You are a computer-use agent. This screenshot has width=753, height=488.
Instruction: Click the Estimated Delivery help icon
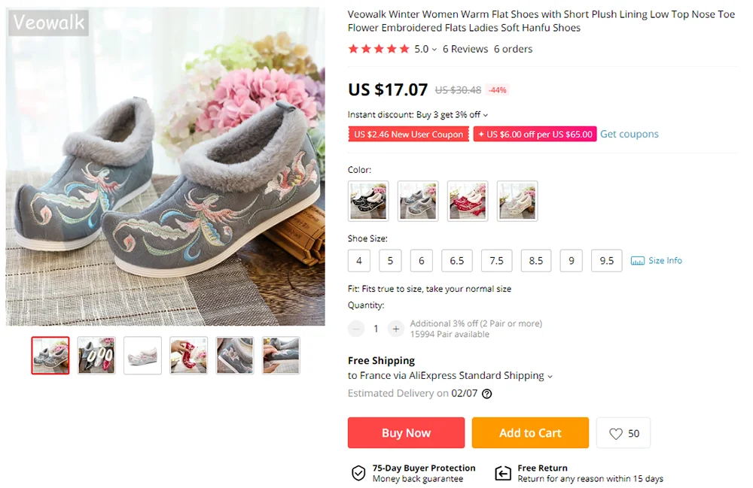pos(487,394)
